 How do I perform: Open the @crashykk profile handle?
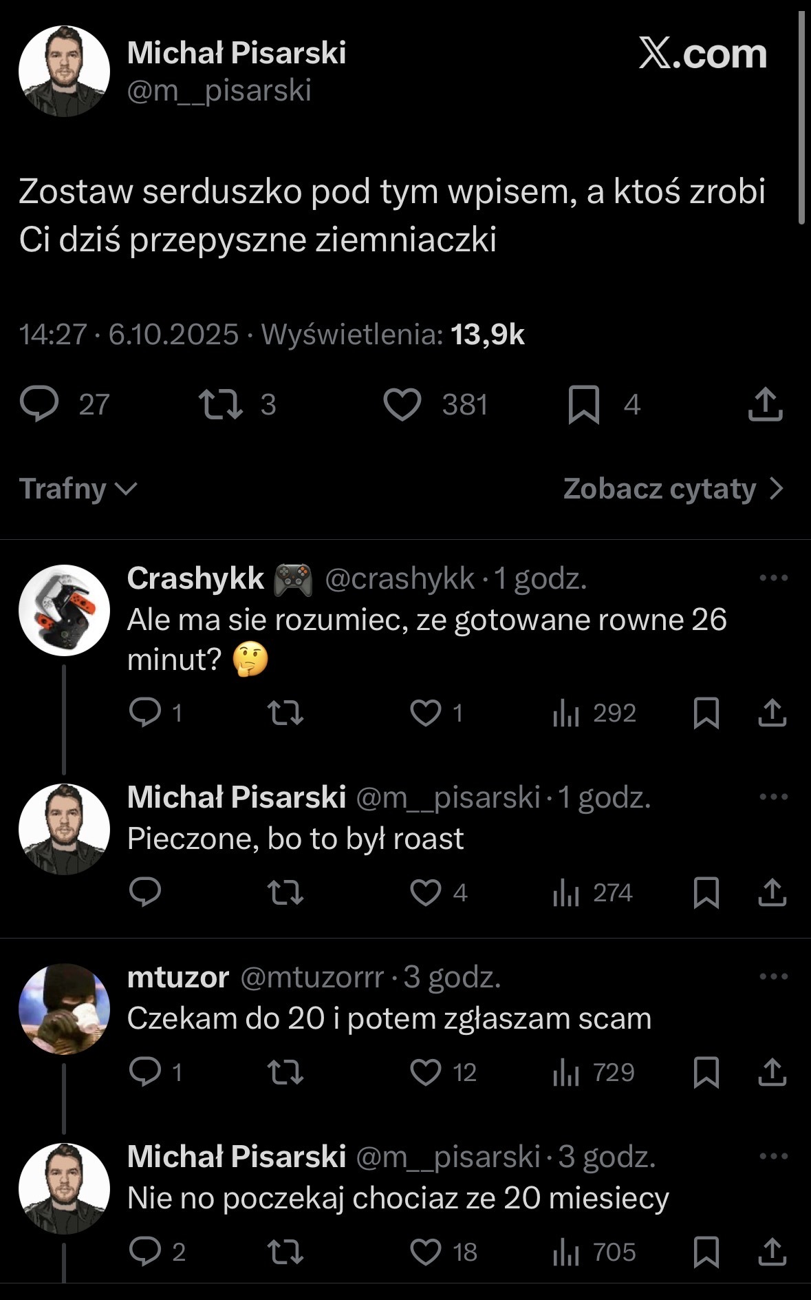399,578
